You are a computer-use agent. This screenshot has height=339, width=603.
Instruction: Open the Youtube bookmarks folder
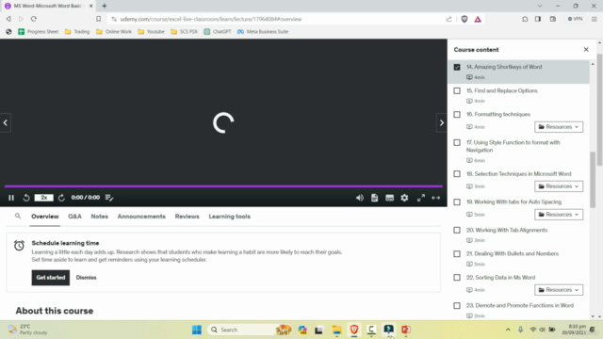pyautogui.click(x=151, y=31)
